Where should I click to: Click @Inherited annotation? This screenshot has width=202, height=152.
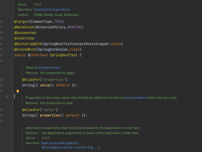click(24, 38)
